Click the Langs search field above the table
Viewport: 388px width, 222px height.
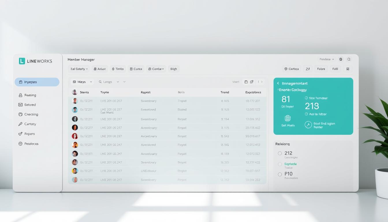[109, 82]
